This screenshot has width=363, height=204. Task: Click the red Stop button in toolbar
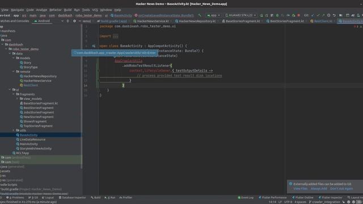[x=299, y=15]
